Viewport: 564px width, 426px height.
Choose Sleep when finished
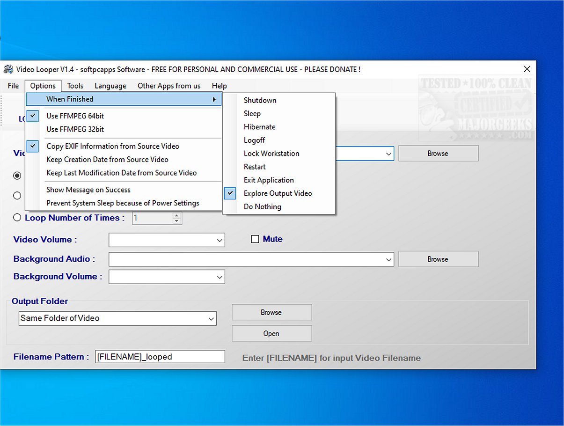279,114
